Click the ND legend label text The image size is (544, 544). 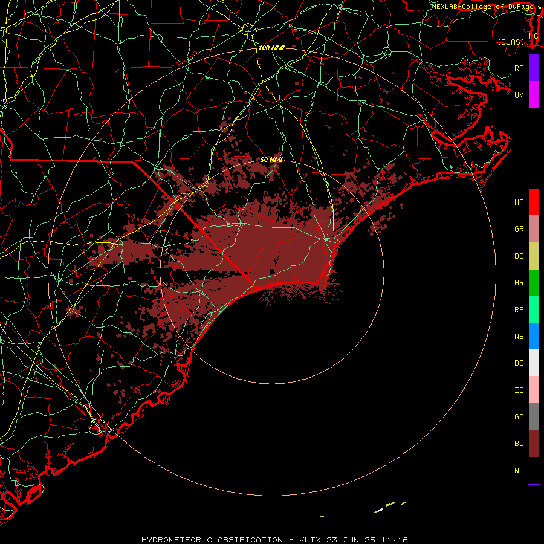point(519,471)
